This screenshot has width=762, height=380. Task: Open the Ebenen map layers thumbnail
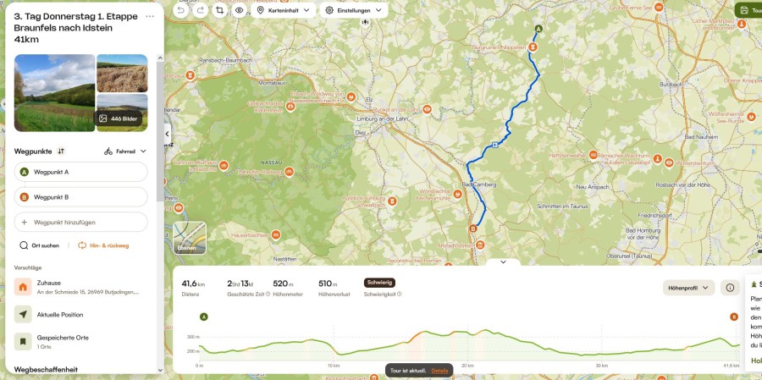[x=190, y=238]
